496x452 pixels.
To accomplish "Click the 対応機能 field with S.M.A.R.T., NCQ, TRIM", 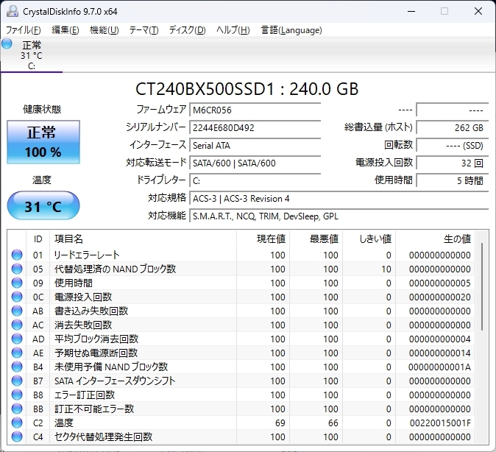I will pyautogui.click(x=339, y=216).
